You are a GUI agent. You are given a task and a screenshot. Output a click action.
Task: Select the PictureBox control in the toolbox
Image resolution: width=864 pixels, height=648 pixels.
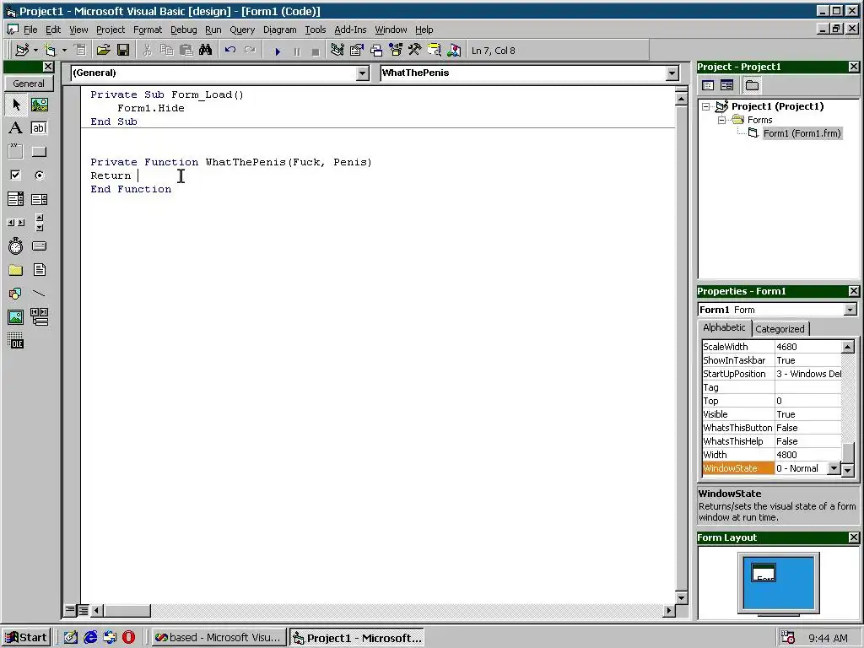39,105
